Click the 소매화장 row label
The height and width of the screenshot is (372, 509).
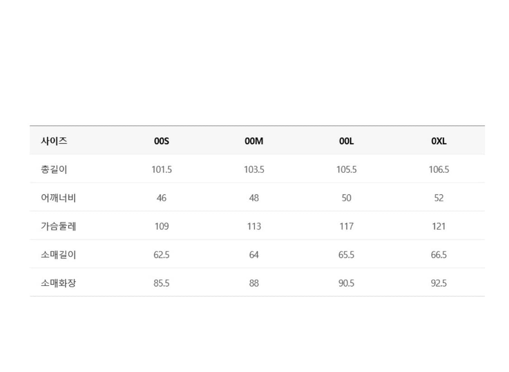click(58, 283)
